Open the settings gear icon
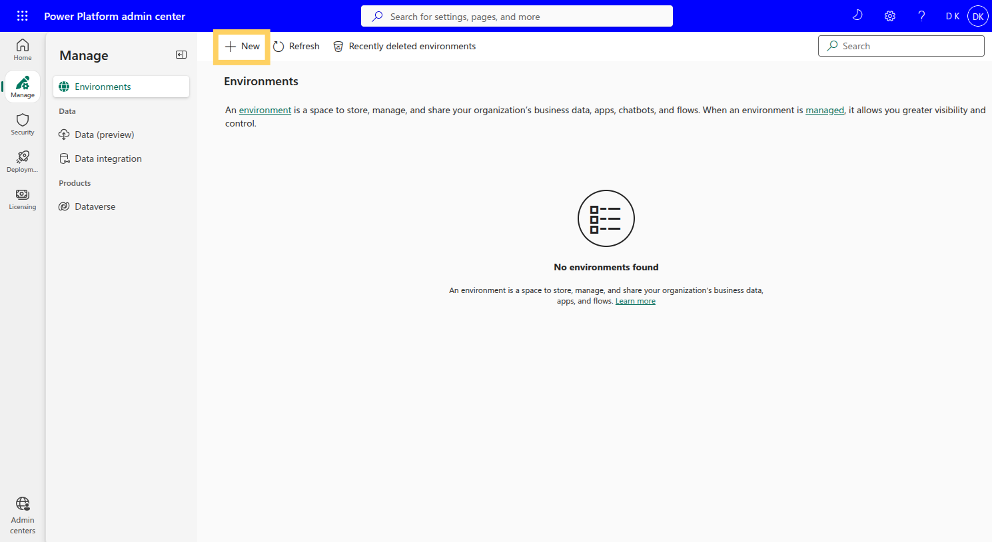Image resolution: width=992 pixels, height=542 pixels. pos(889,16)
